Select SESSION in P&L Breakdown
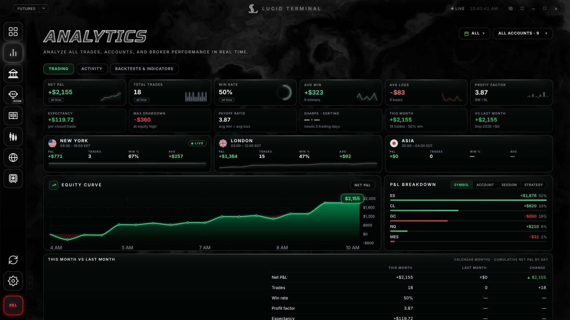 click(509, 185)
